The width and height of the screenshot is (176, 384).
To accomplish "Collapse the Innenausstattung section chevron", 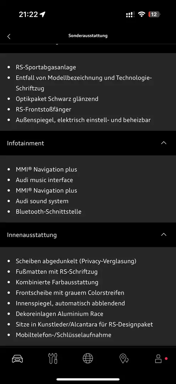I will pos(164,235).
